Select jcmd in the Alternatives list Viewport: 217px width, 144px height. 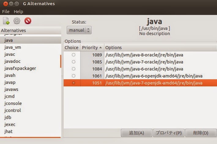point(30,96)
